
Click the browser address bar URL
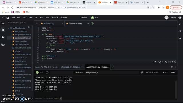click(53, 7)
